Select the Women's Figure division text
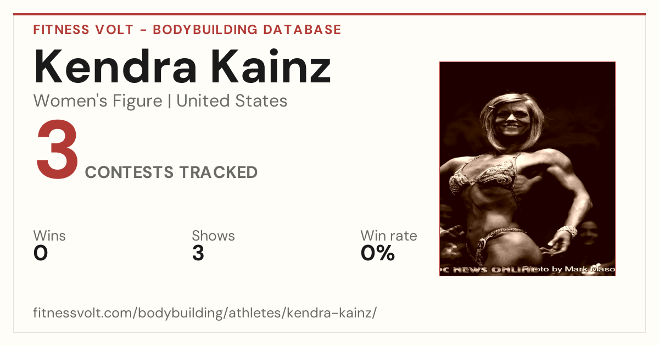 point(98,101)
